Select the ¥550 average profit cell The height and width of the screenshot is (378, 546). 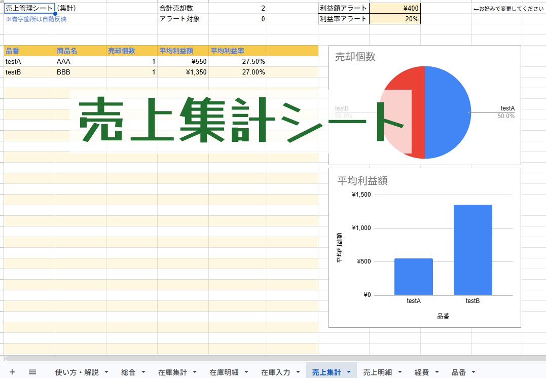pos(183,61)
